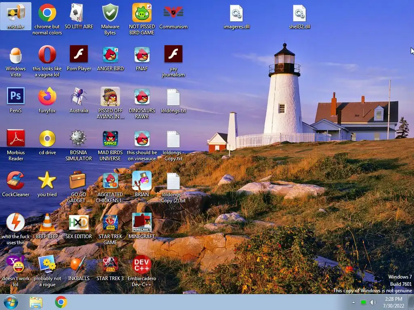Click the 'chrome but normal colors' icon
414x310 pixels.
click(47, 19)
